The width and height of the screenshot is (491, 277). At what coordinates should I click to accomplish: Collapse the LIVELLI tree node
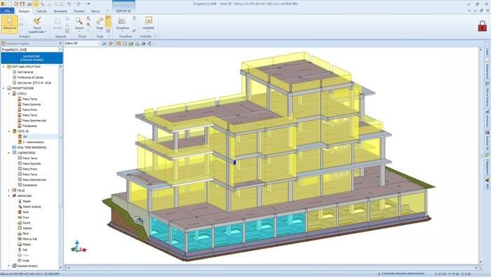tap(9, 93)
